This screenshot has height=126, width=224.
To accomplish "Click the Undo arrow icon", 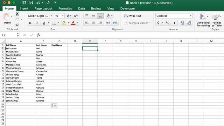I will [38, 2].
